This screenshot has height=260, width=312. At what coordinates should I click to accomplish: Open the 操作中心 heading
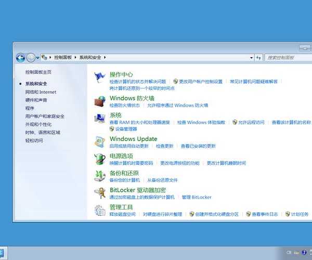(x=121, y=74)
